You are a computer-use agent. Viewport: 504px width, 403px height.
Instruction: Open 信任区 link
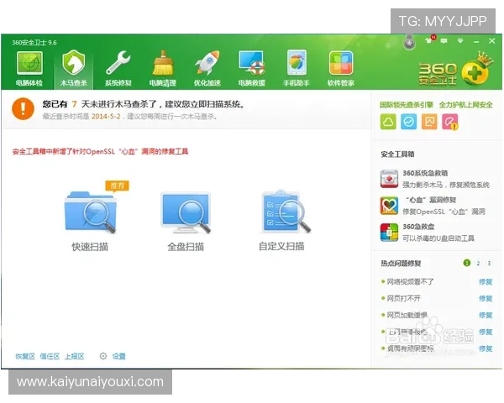coord(50,356)
